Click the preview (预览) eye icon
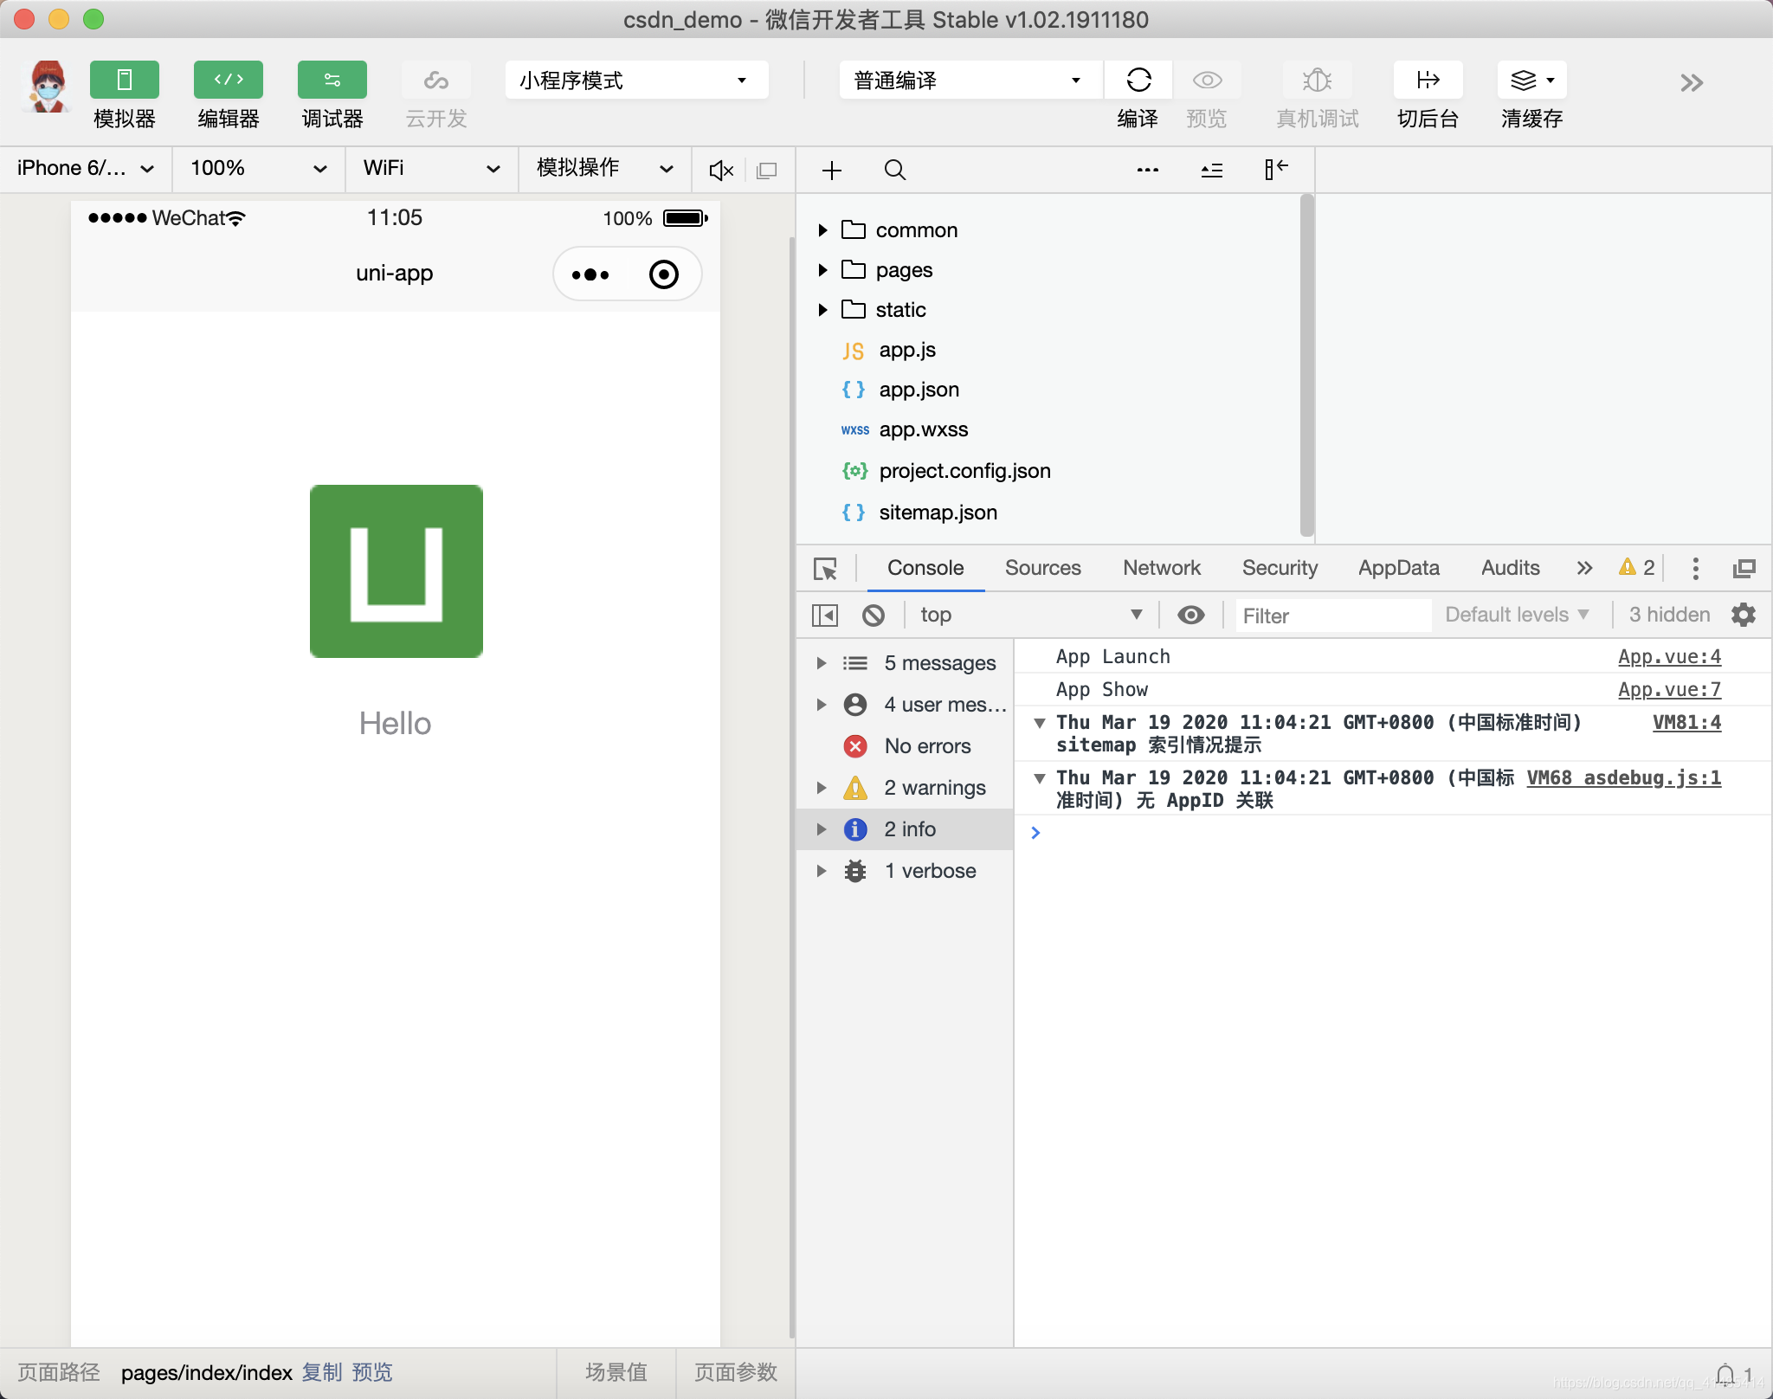Image resolution: width=1773 pixels, height=1399 pixels. click(1204, 79)
